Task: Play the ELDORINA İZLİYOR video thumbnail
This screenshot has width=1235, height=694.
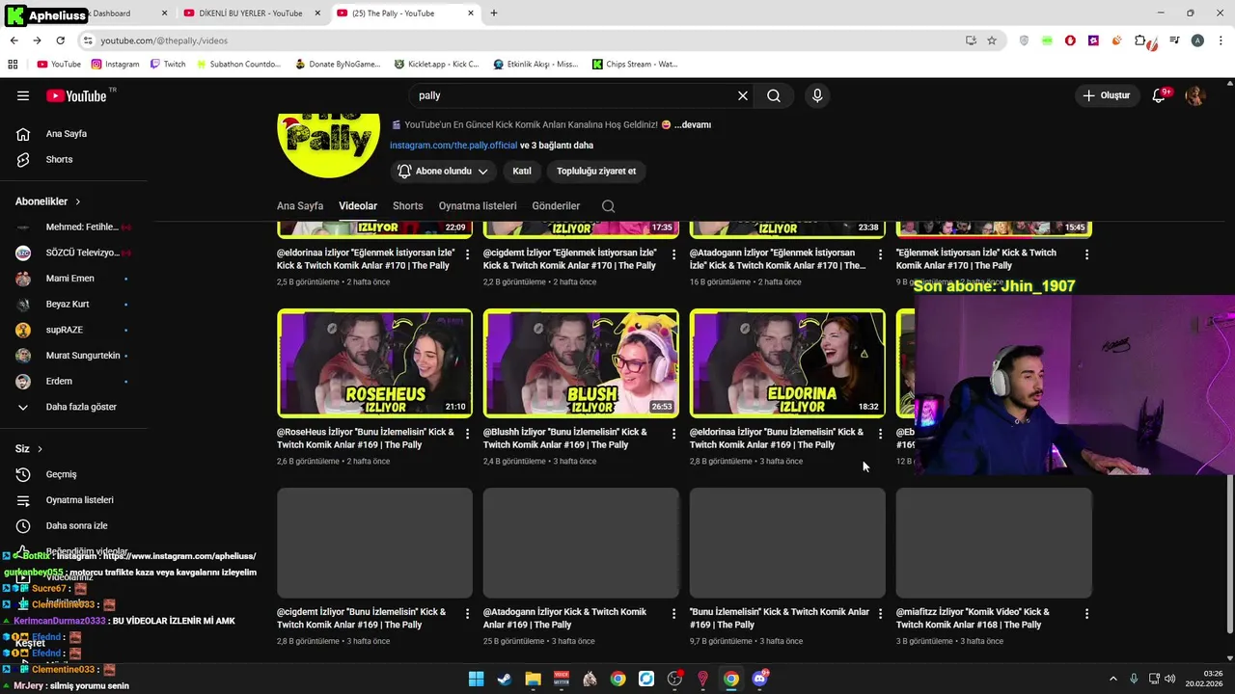Action: [787, 362]
